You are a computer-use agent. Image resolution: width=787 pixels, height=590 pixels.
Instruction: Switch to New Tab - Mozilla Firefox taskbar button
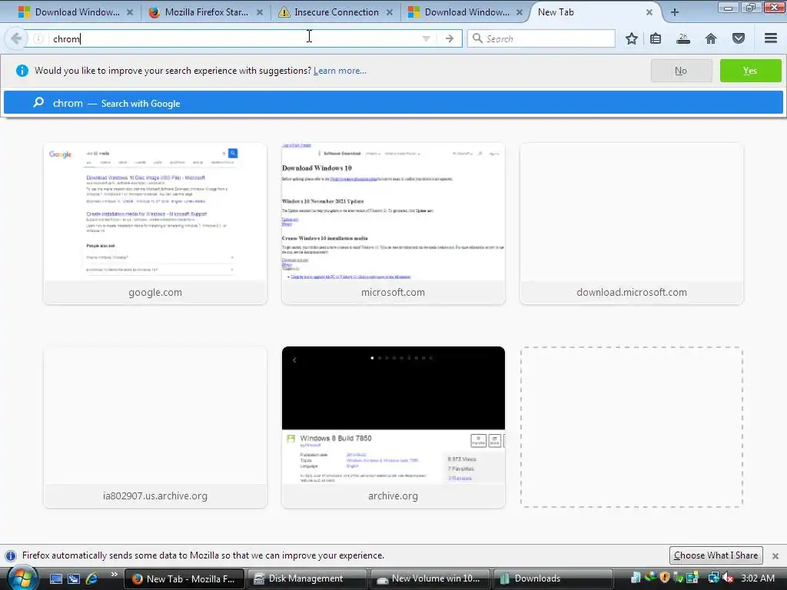(x=184, y=578)
